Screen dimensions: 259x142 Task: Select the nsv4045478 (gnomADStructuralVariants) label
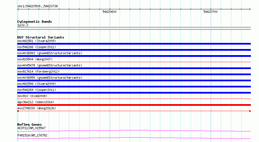[x=50, y=65]
